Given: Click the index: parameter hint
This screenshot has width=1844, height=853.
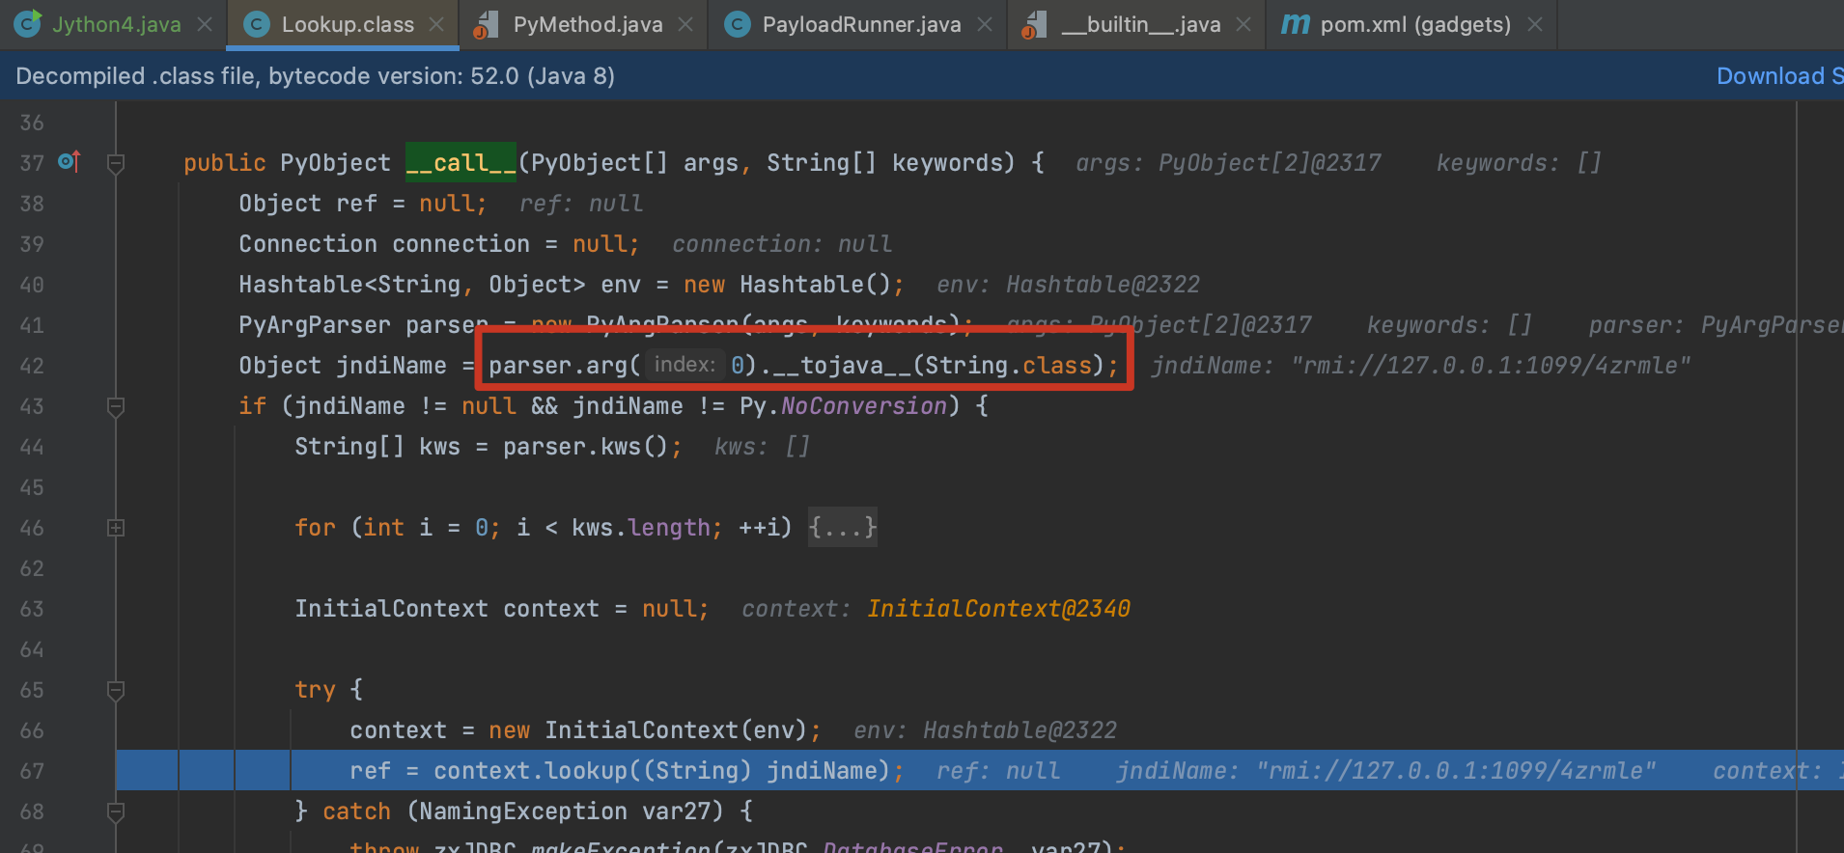Looking at the screenshot, I should point(685,365).
